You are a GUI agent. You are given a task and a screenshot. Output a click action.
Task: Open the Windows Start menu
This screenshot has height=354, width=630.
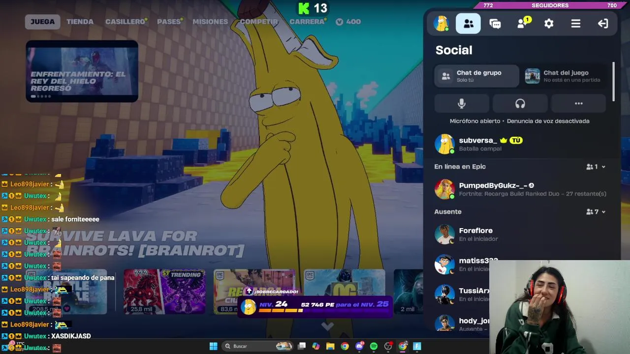click(213, 346)
